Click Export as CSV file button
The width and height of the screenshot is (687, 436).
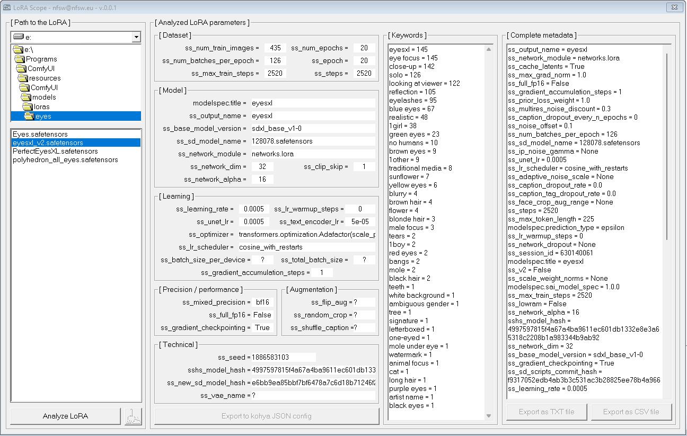pyautogui.click(x=631, y=412)
